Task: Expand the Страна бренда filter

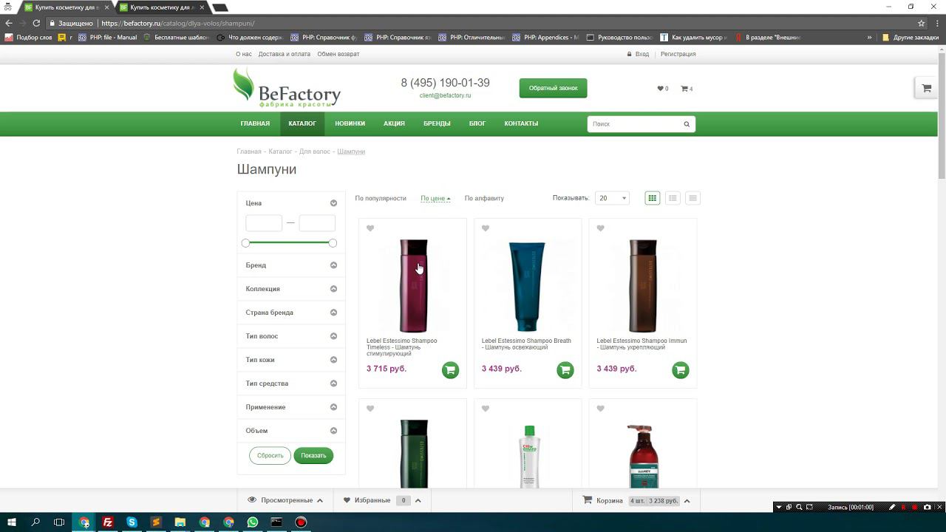Action: (x=333, y=313)
